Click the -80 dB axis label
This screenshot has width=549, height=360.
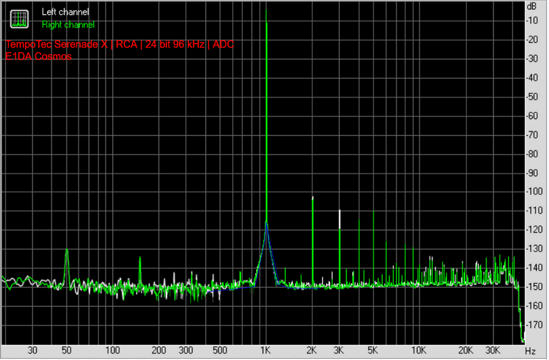(532, 154)
